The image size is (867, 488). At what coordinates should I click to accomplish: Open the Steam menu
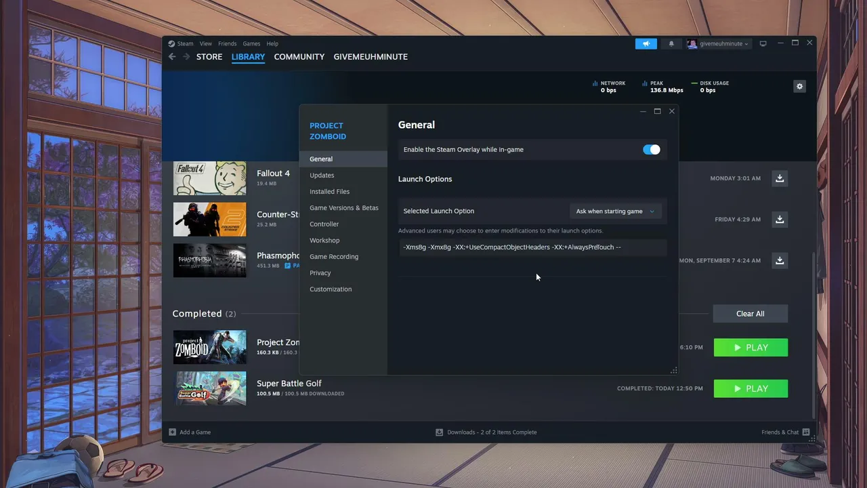coord(186,43)
